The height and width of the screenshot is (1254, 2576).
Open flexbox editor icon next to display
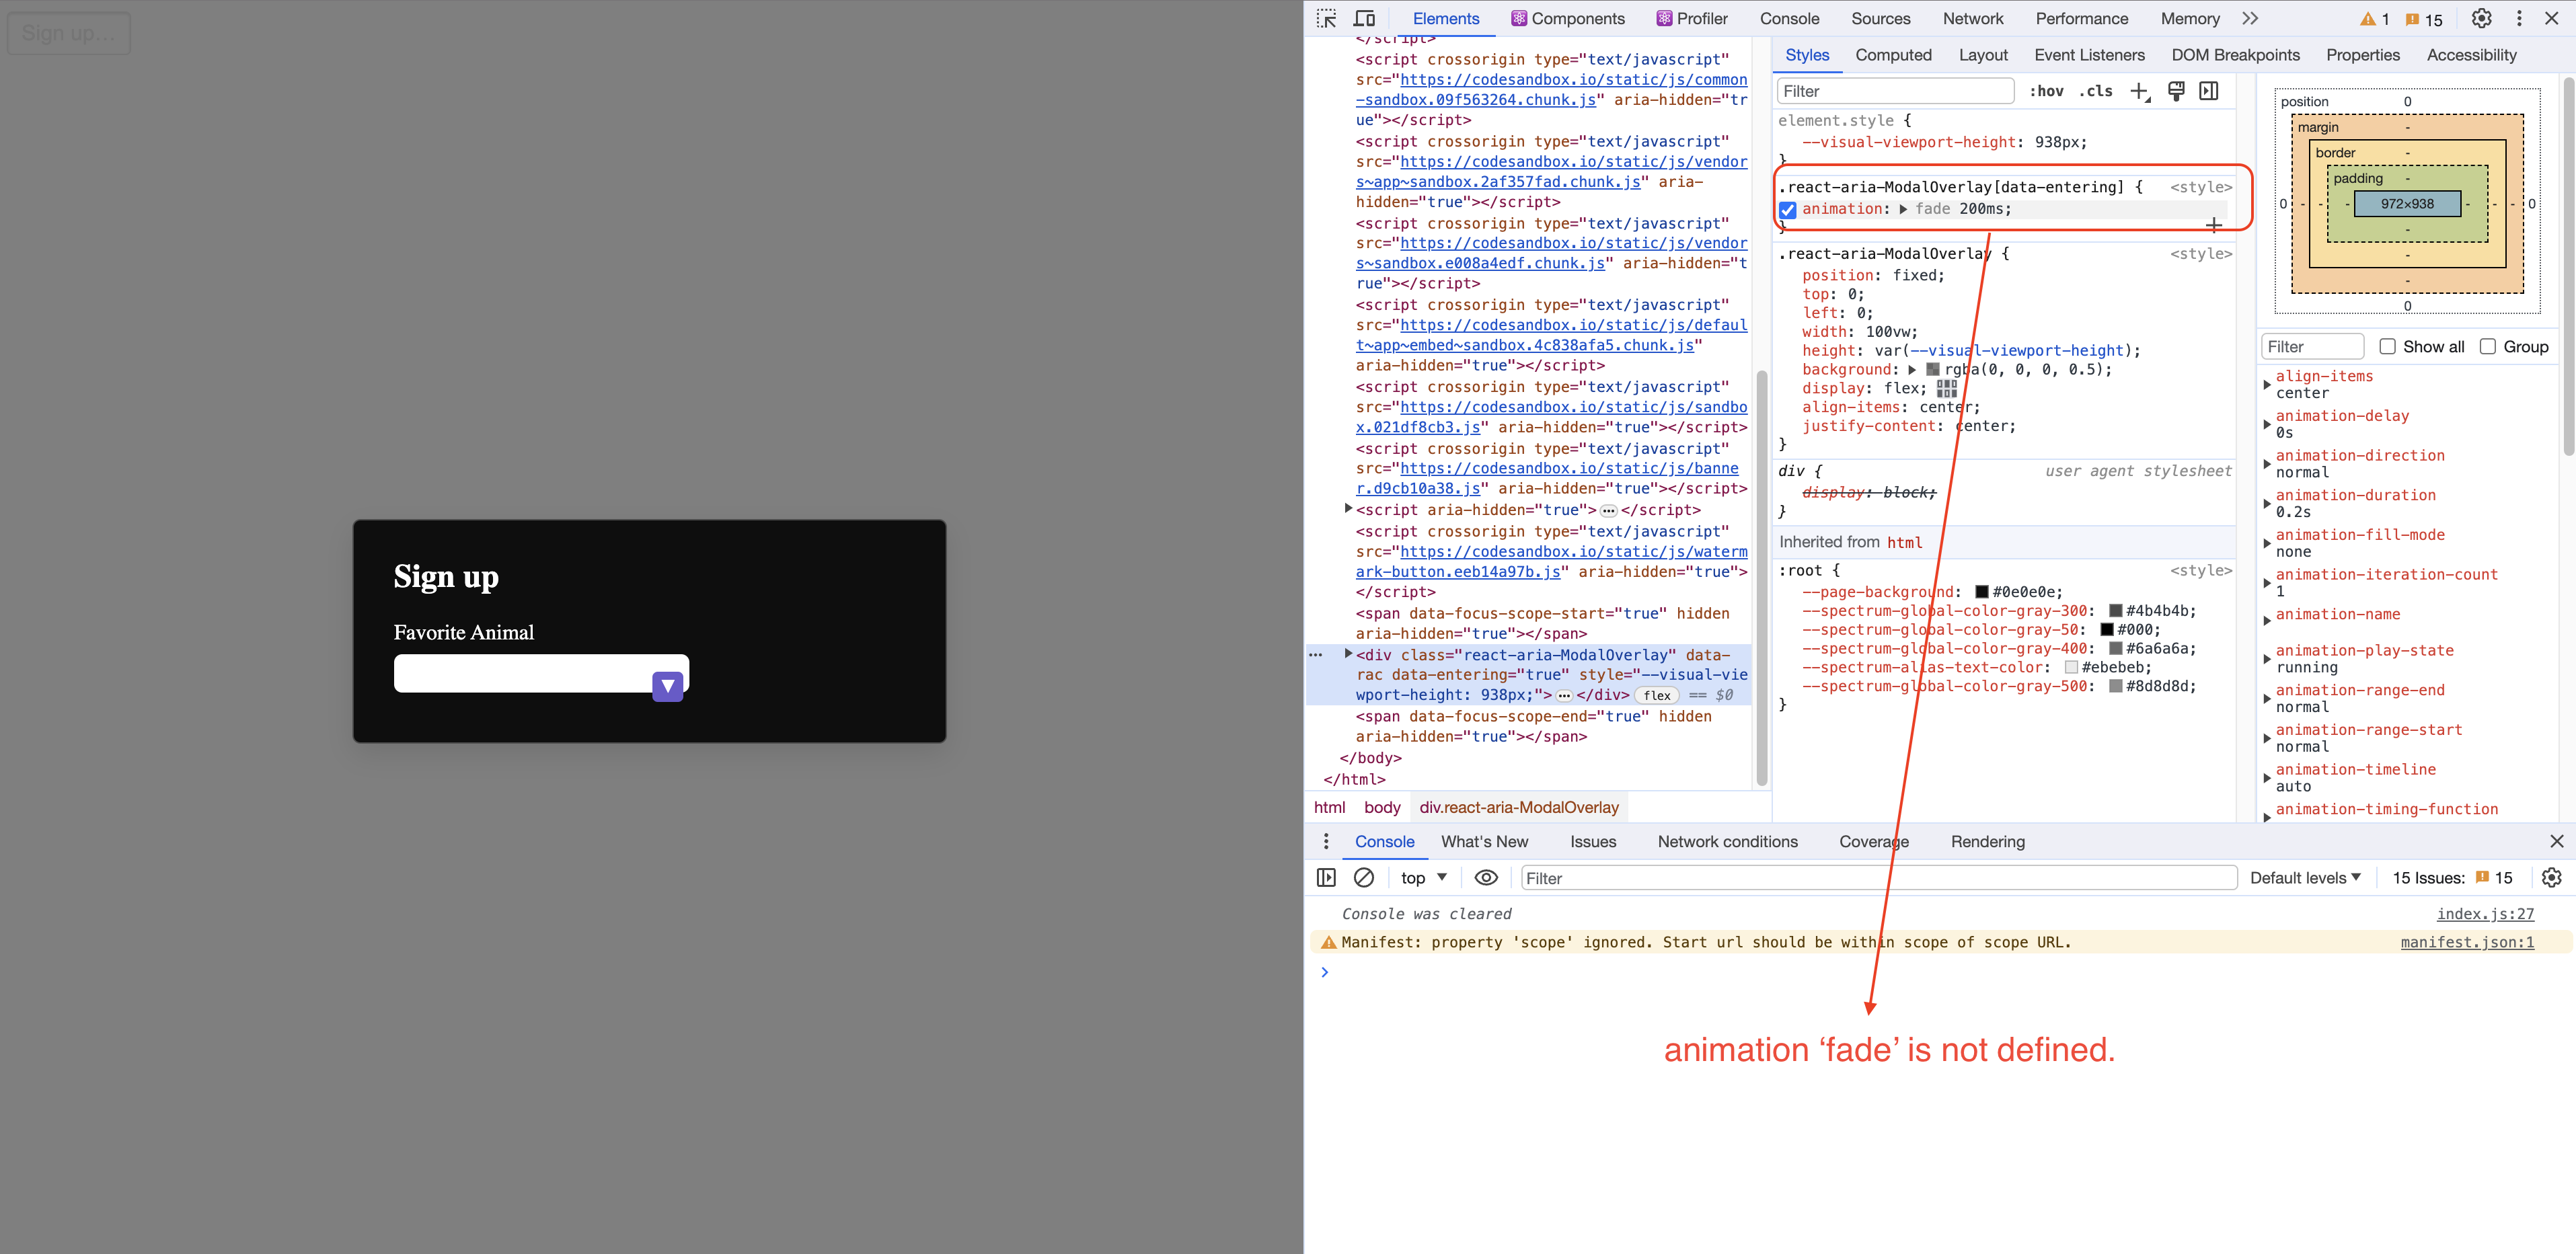tap(1946, 388)
